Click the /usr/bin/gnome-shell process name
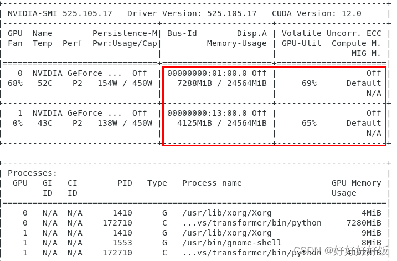The height and width of the screenshot is (261, 397). click(231, 243)
